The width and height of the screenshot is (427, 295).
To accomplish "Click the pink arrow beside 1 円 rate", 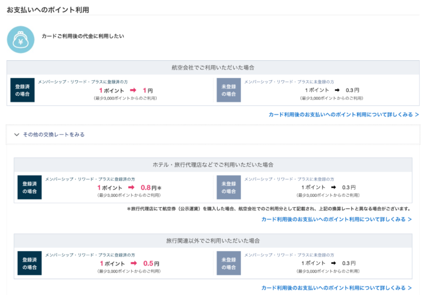I will click(x=133, y=90).
